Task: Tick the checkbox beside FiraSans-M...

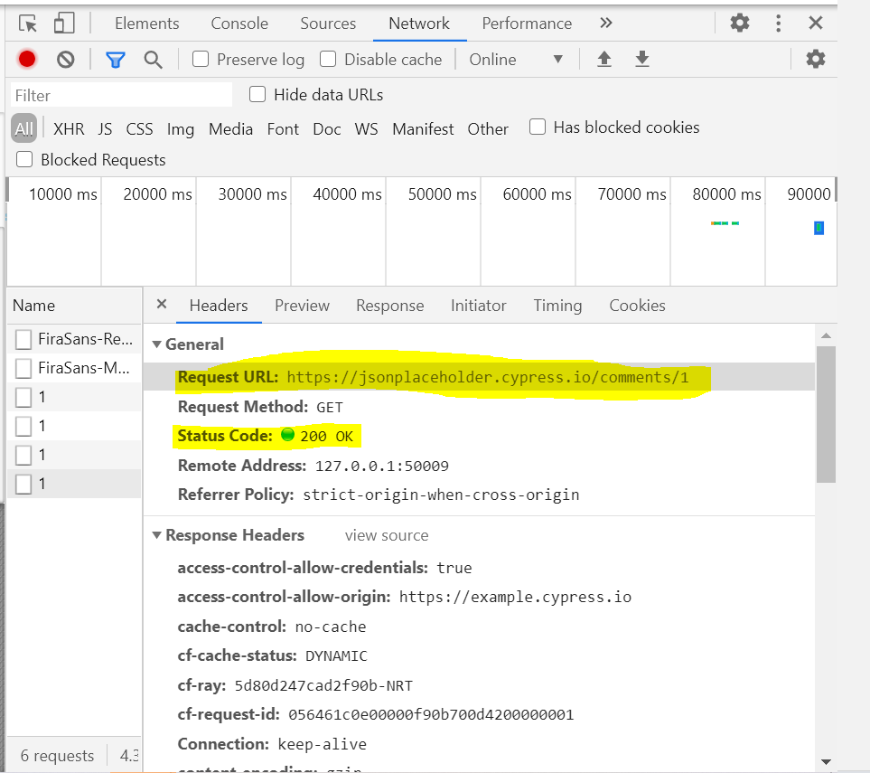Action: click(x=23, y=368)
